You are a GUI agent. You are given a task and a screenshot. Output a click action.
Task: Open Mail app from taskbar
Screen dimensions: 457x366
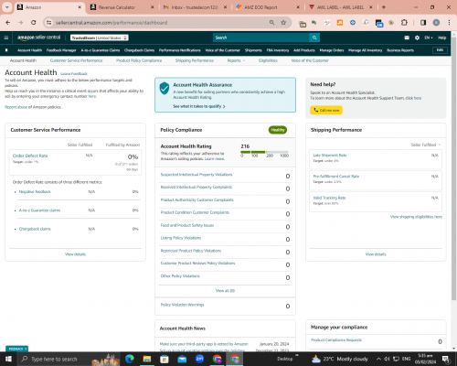(182, 359)
